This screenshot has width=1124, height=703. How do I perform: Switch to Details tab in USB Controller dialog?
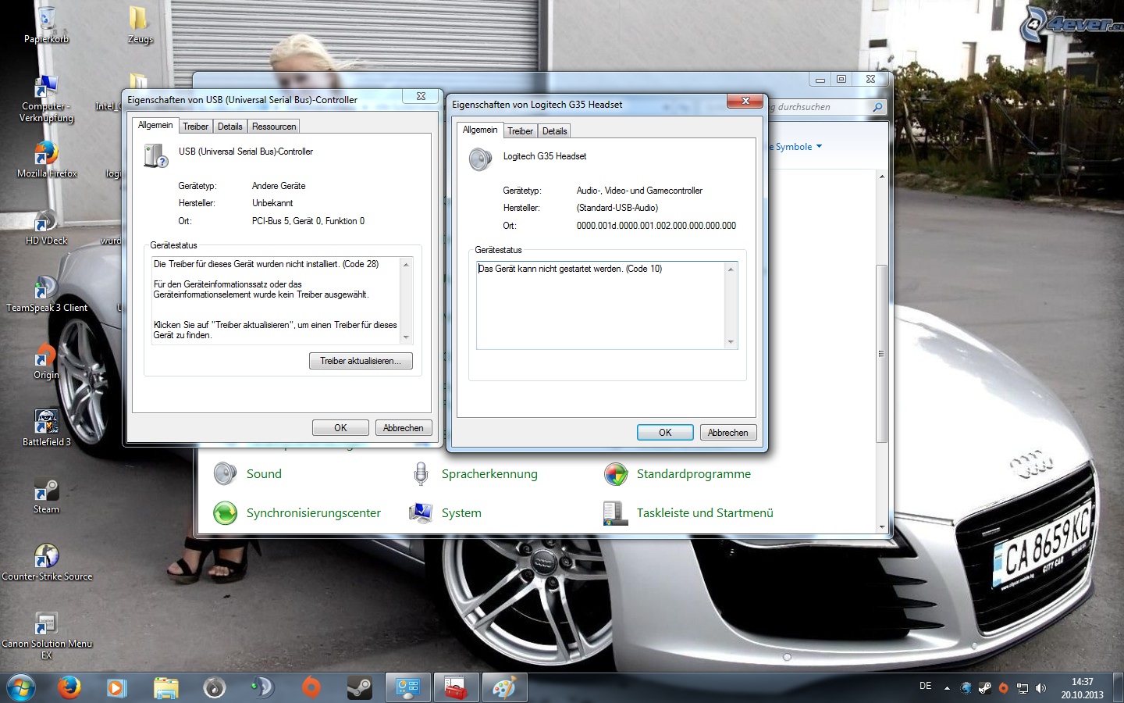[x=229, y=127]
